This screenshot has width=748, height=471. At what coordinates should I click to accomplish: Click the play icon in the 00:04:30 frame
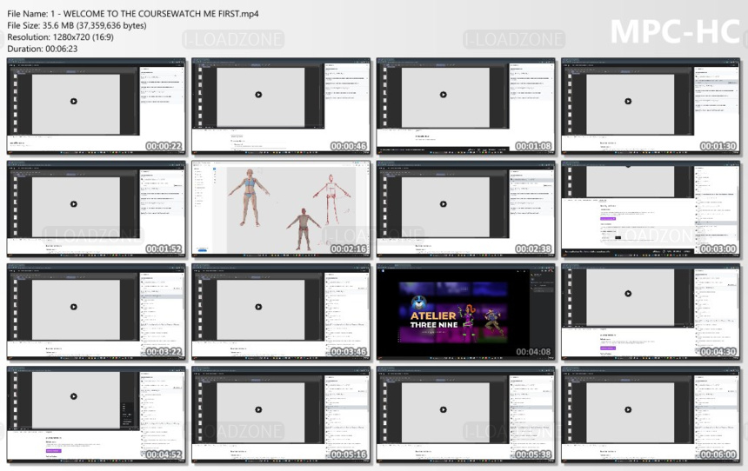tap(628, 294)
